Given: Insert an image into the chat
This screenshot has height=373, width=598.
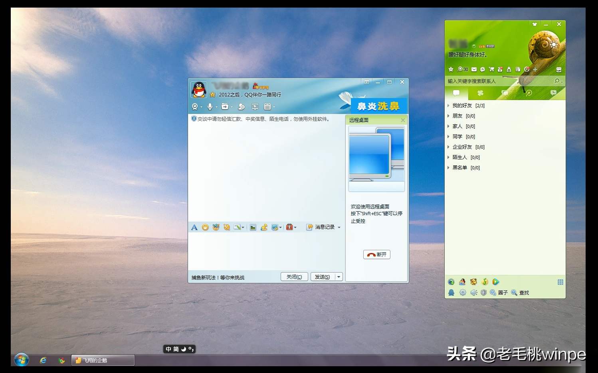Looking at the screenshot, I should tap(253, 227).
